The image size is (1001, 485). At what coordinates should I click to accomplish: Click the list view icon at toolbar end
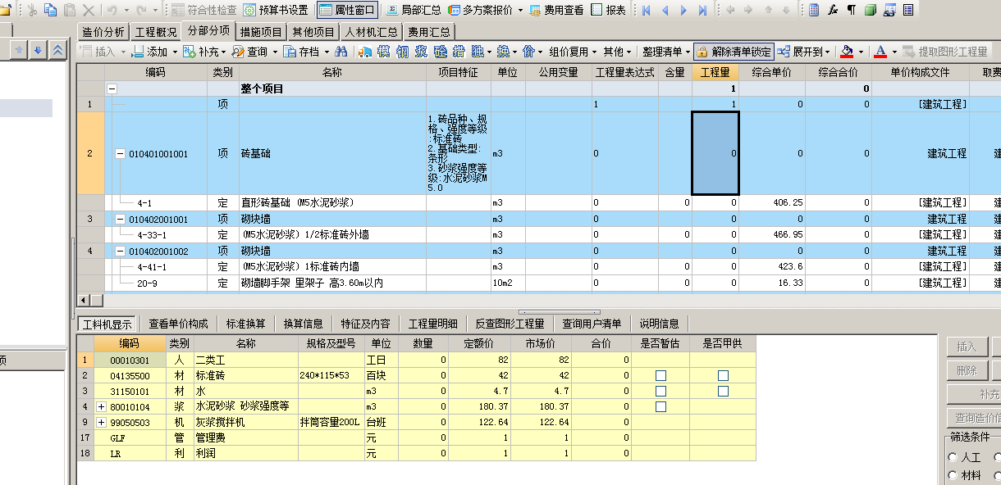coord(907,10)
